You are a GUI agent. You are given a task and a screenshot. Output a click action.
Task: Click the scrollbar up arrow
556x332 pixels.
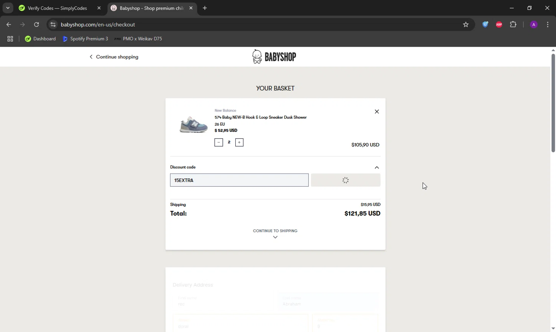coord(553,50)
